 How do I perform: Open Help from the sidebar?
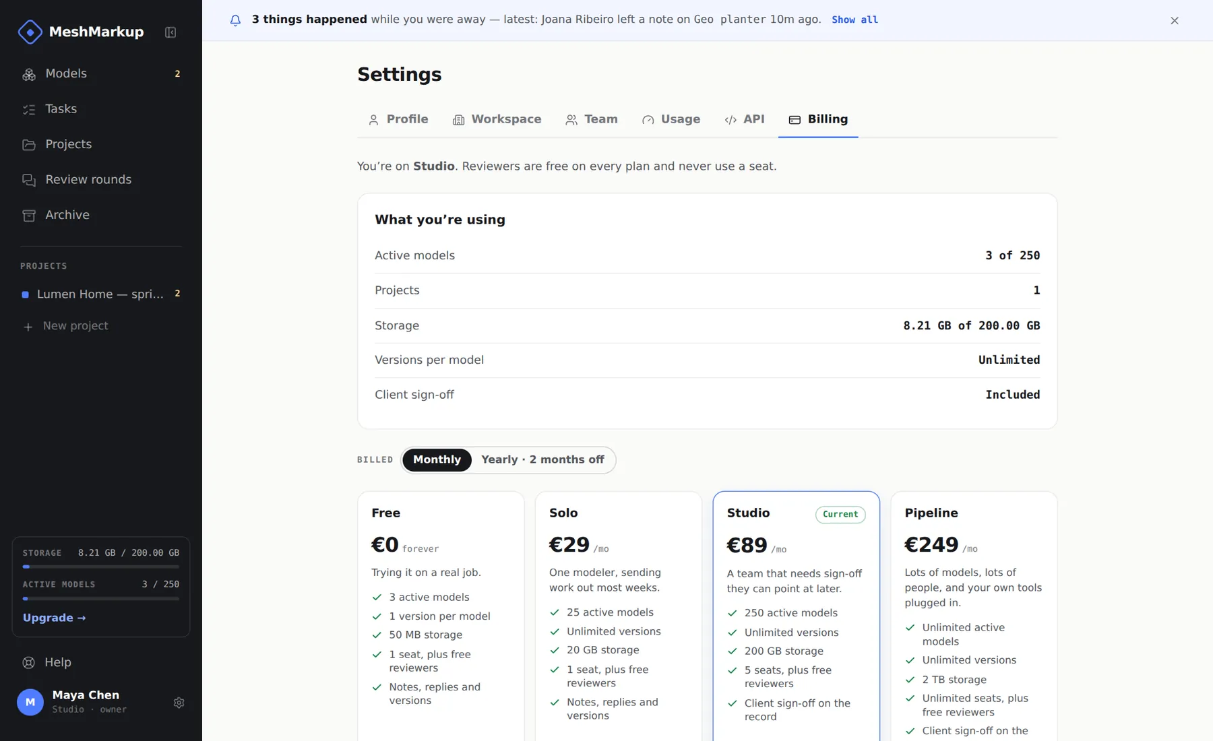(101, 662)
